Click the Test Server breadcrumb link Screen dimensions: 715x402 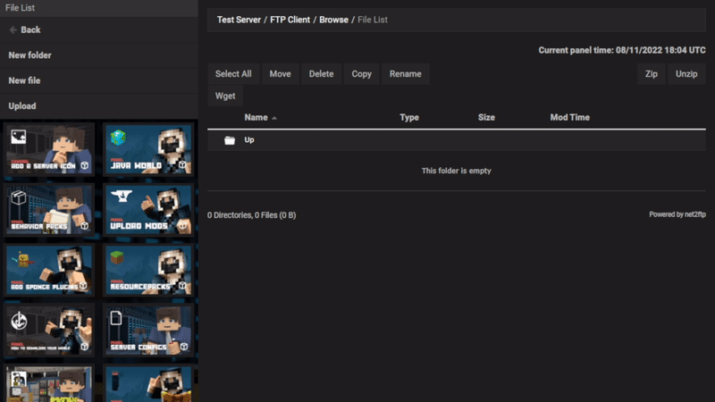pyautogui.click(x=239, y=19)
